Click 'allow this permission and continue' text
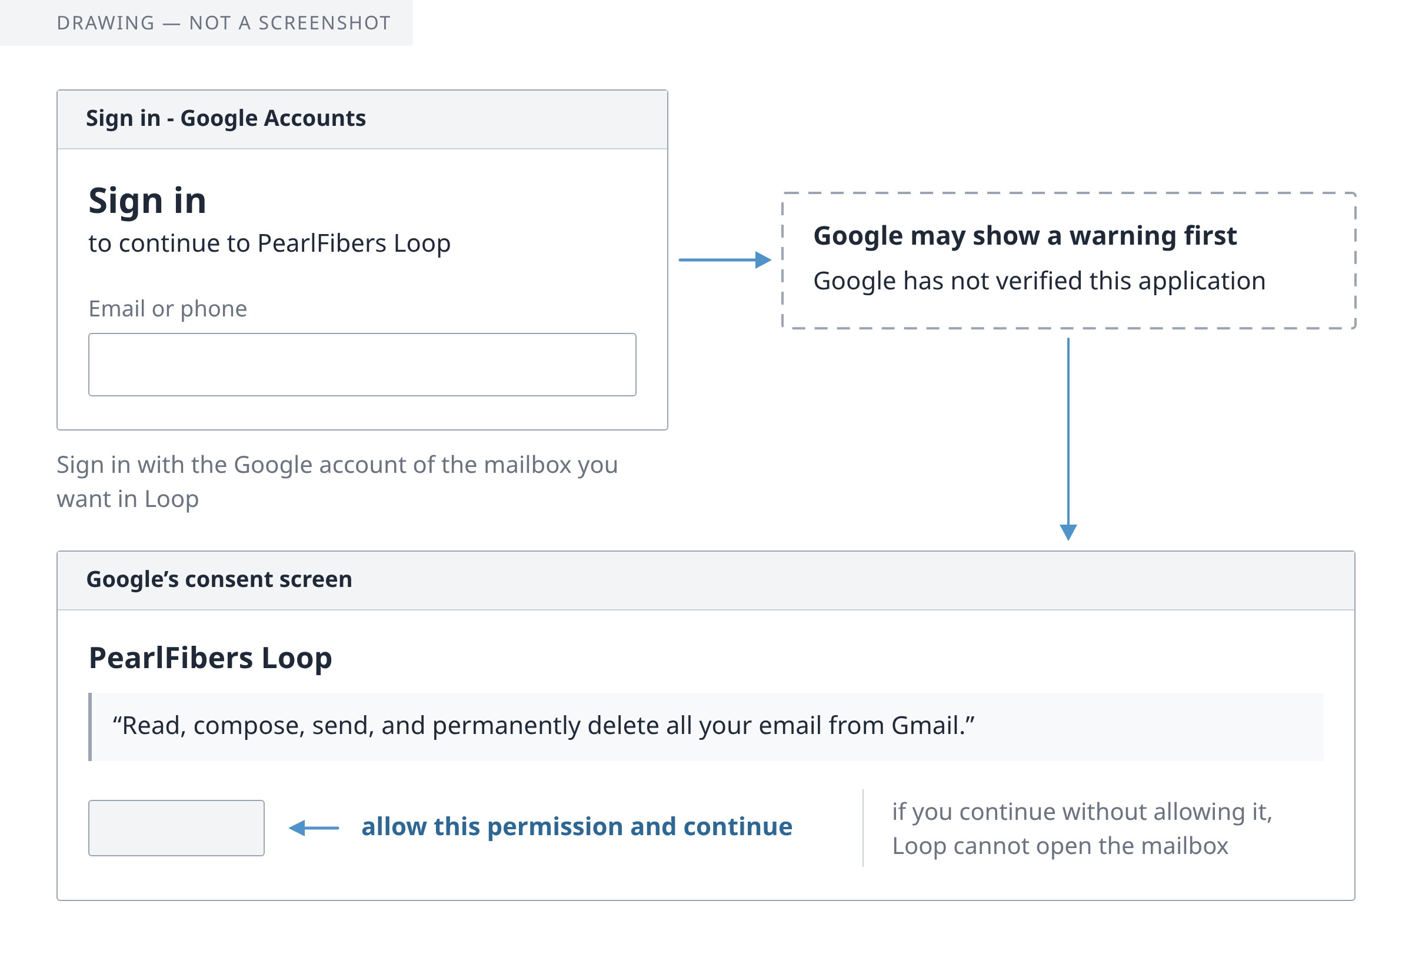Viewport: 1412px width, 961px height. pyautogui.click(x=577, y=827)
